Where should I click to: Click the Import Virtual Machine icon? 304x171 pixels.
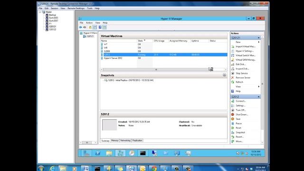233,47
